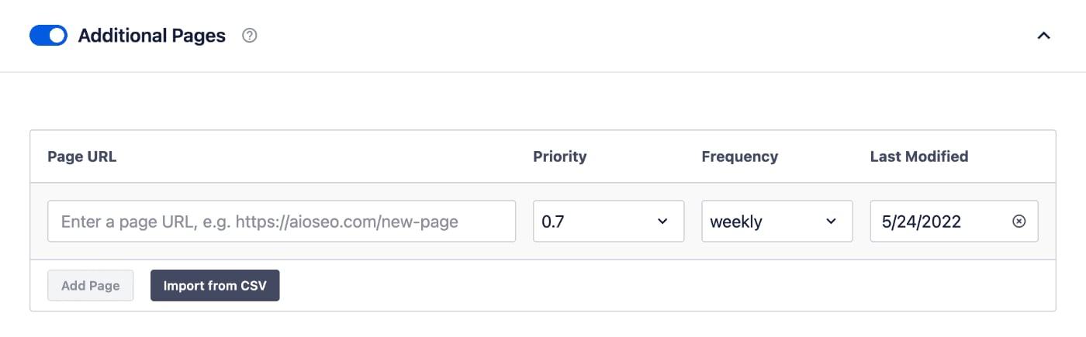Click the arrow icon in Frequency select

click(831, 222)
